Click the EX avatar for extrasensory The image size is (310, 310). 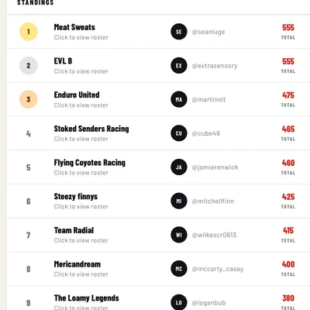tap(179, 66)
